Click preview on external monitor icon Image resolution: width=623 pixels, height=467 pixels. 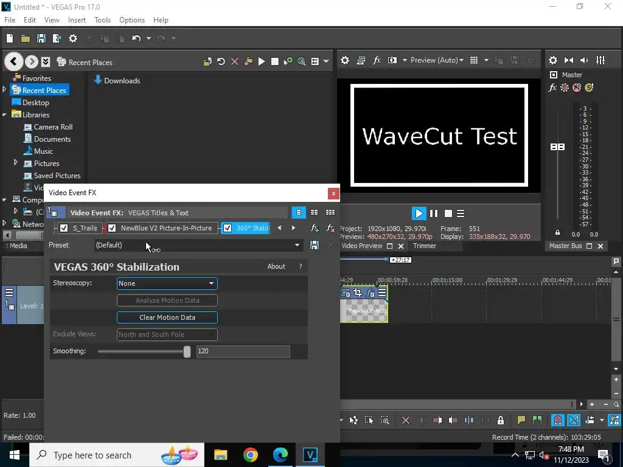[x=361, y=60]
